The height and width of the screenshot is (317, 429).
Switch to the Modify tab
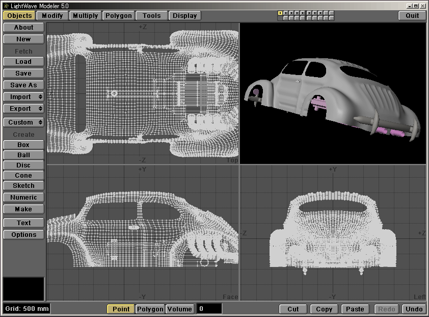52,15
